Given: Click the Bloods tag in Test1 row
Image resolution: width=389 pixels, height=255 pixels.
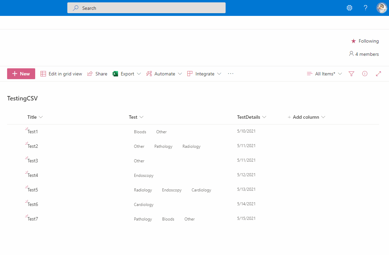Looking at the screenshot, I should point(140,132).
